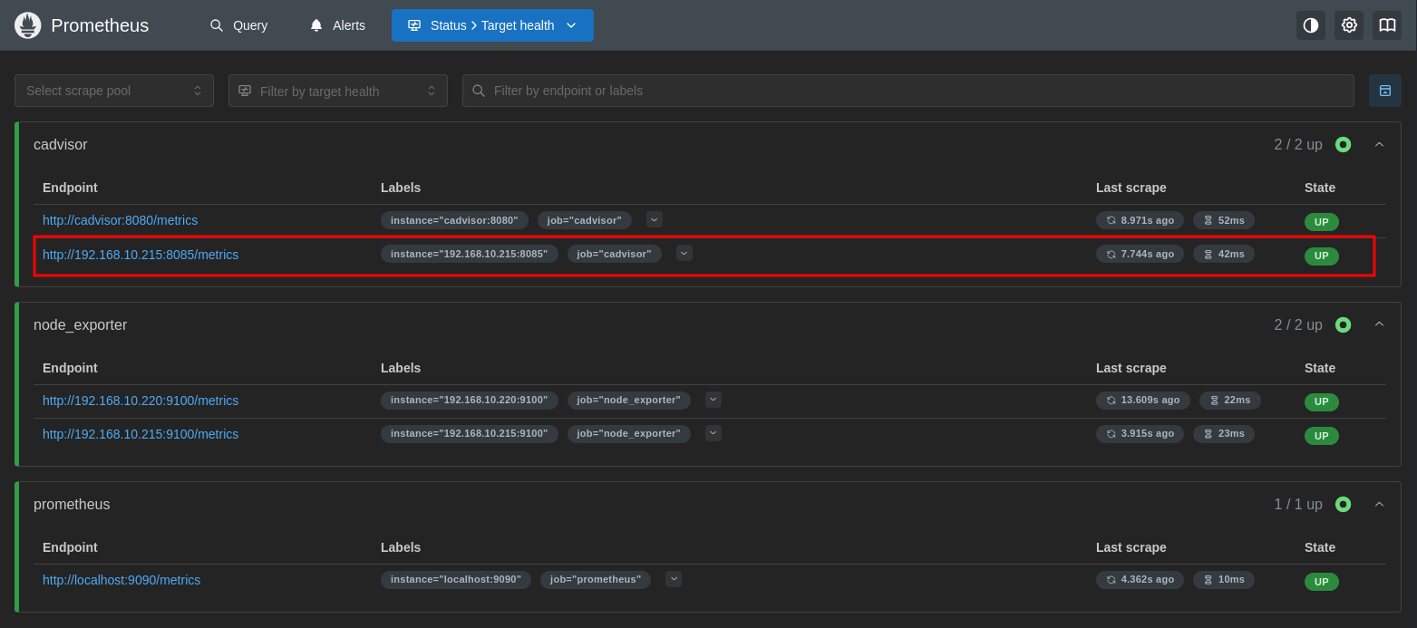
Task: Collapse the node_exporter scrape pool chevron
Action: (1379, 325)
